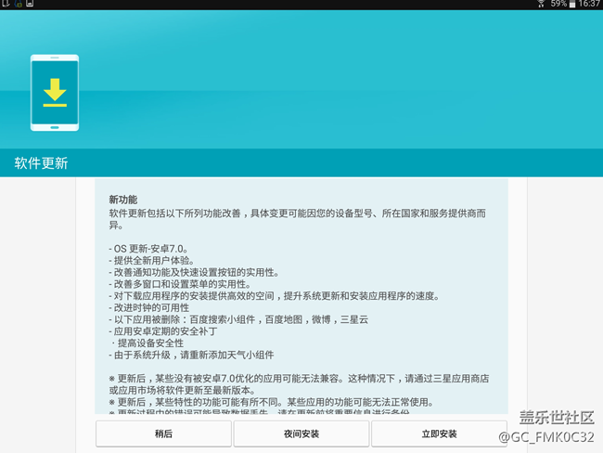Tap 立即安装 to install now
The height and width of the screenshot is (453, 603).
[x=439, y=434]
